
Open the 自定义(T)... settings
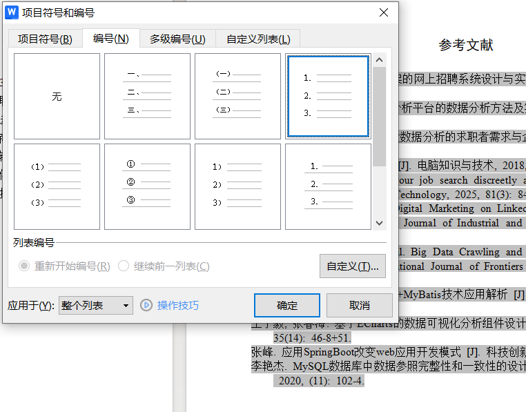[353, 266]
